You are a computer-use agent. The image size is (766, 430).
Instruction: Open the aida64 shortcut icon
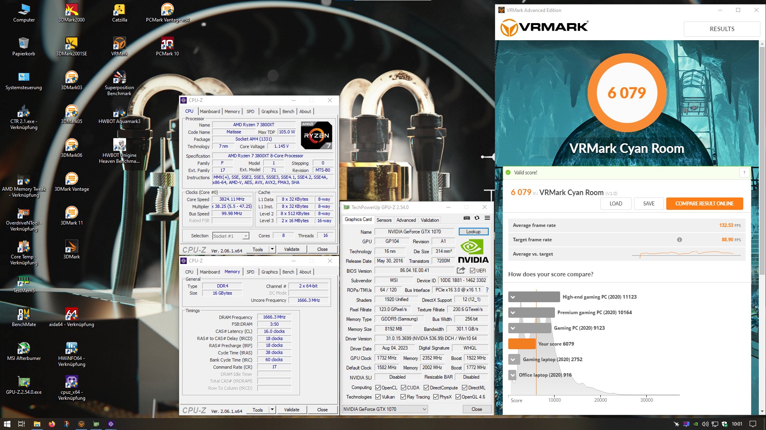point(71,317)
